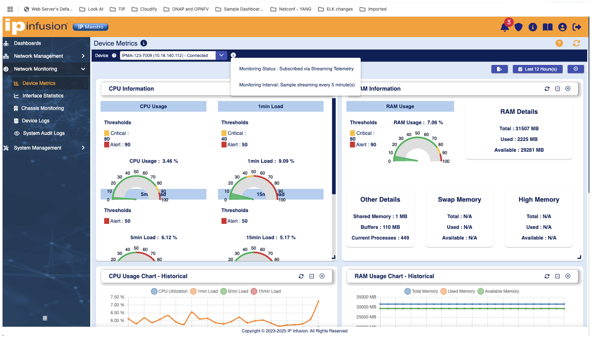Select the device combo box field
Image resolution: width=594 pixels, height=339 pixels.
168,55
